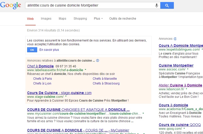Image resolution: width=203 pixels, height=134 pixels.
Task: Switch to the Images tab
Action: [x=46, y=19]
